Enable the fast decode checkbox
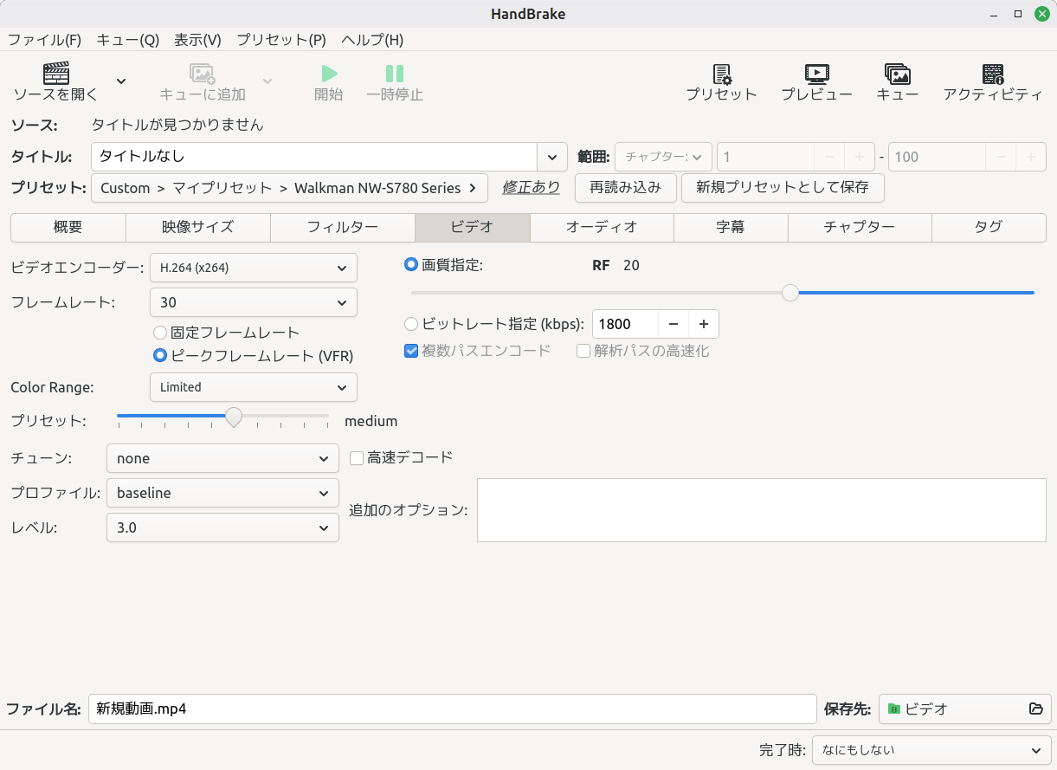Viewport: 1057px width, 770px height. pos(357,458)
